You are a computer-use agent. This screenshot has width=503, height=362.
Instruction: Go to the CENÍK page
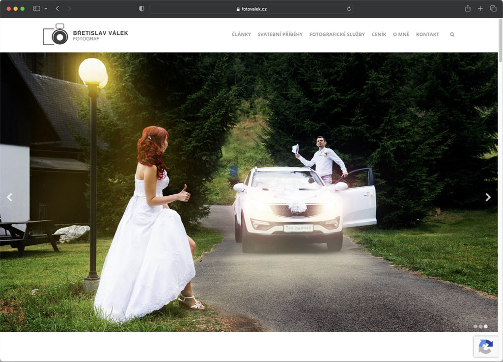(379, 35)
